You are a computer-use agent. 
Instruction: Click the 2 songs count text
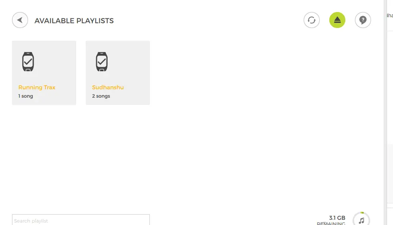(101, 96)
